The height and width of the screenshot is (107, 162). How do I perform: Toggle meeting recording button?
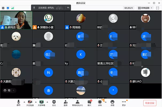[x=100, y=103]
